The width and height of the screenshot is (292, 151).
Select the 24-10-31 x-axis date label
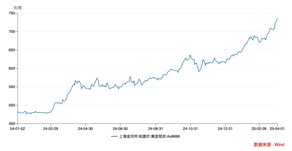190,129
